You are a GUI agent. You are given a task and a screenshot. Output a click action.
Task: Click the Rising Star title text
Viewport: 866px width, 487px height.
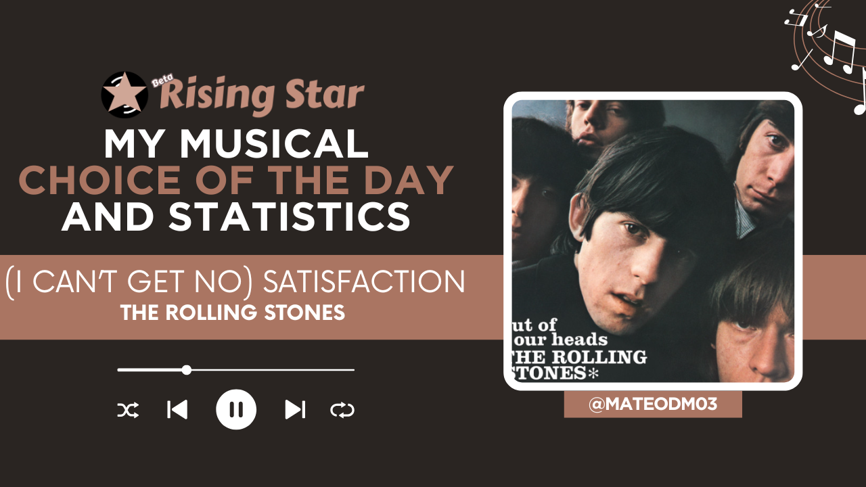coord(264,95)
